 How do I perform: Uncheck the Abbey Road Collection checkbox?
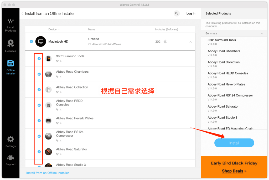tap(39, 90)
